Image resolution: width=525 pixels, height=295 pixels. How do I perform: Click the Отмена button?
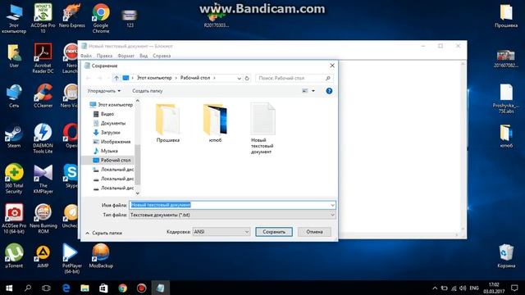[x=314, y=232]
